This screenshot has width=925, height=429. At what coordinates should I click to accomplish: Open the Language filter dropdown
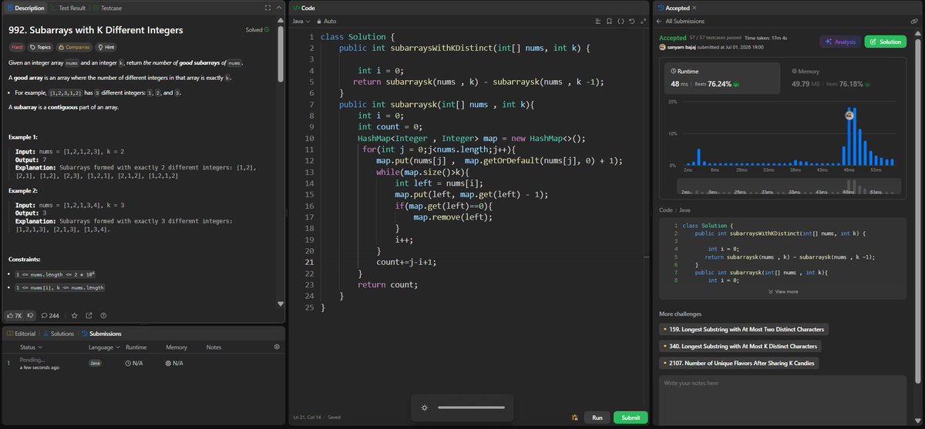coord(105,347)
